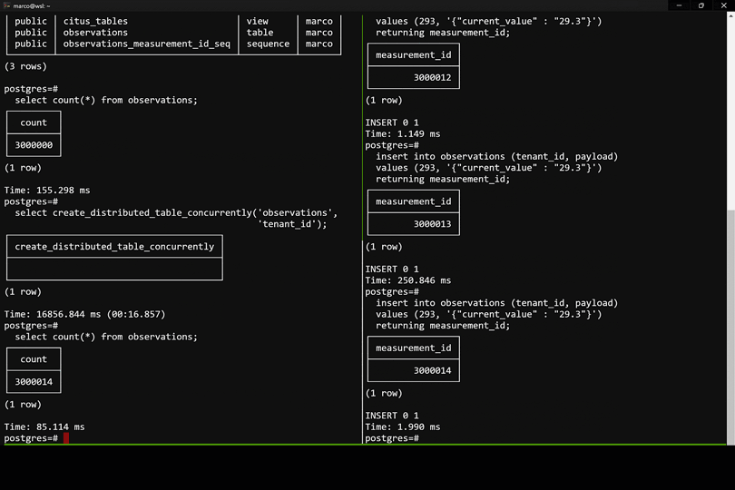This screenshot has height=490, width=735.
Task: Click the select create_distributed_table_concurrently command line
Action: tap(176, 212)
